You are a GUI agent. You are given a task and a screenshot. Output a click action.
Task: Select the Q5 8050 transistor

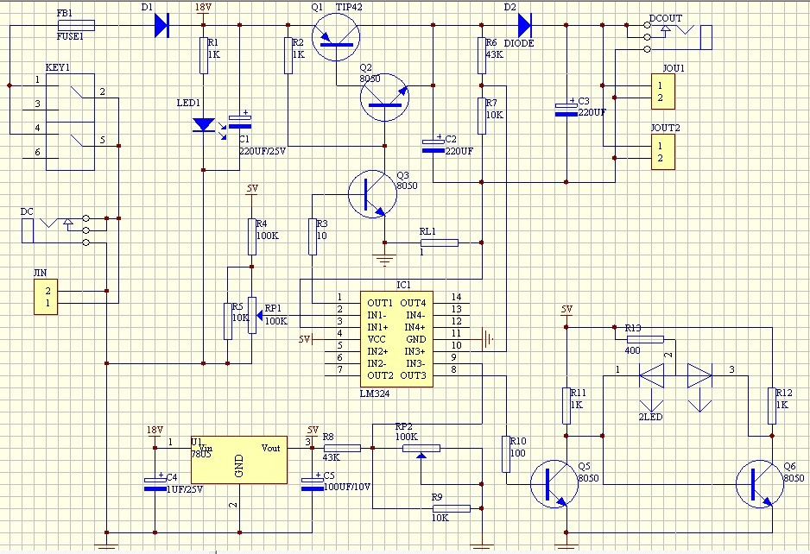(x=554, y=484)
